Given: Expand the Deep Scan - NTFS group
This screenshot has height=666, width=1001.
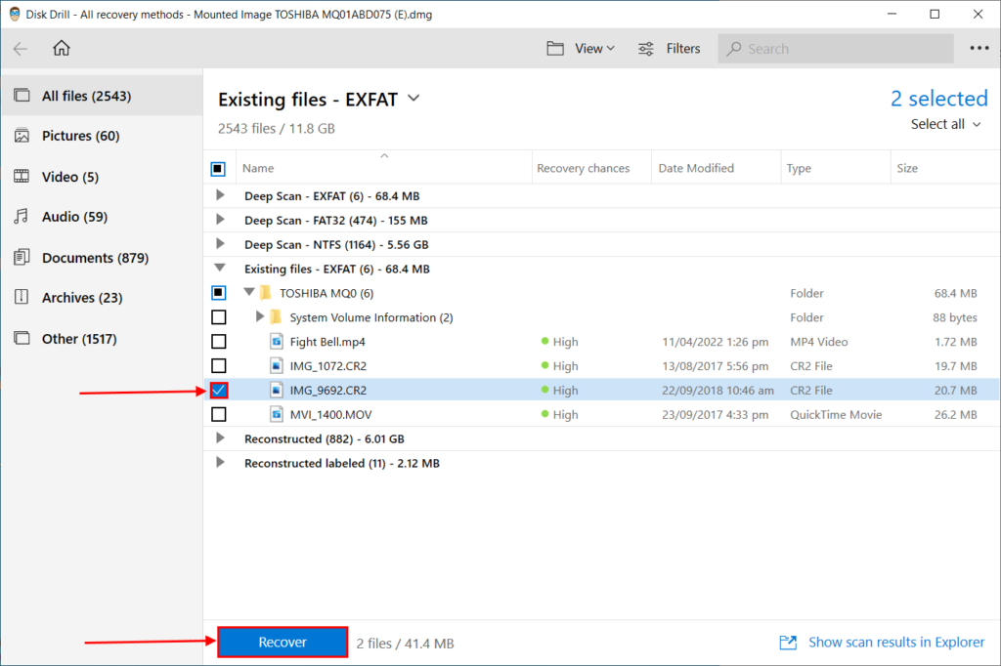Looking at the screenshot, I should click(219, 244).
